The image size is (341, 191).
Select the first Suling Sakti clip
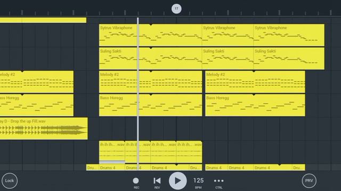tap(150, 58)
